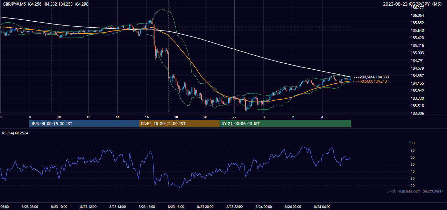
Task: Click the 2023-08-23 GBP/JPY (M5) chart title
Action: [413, 4]
